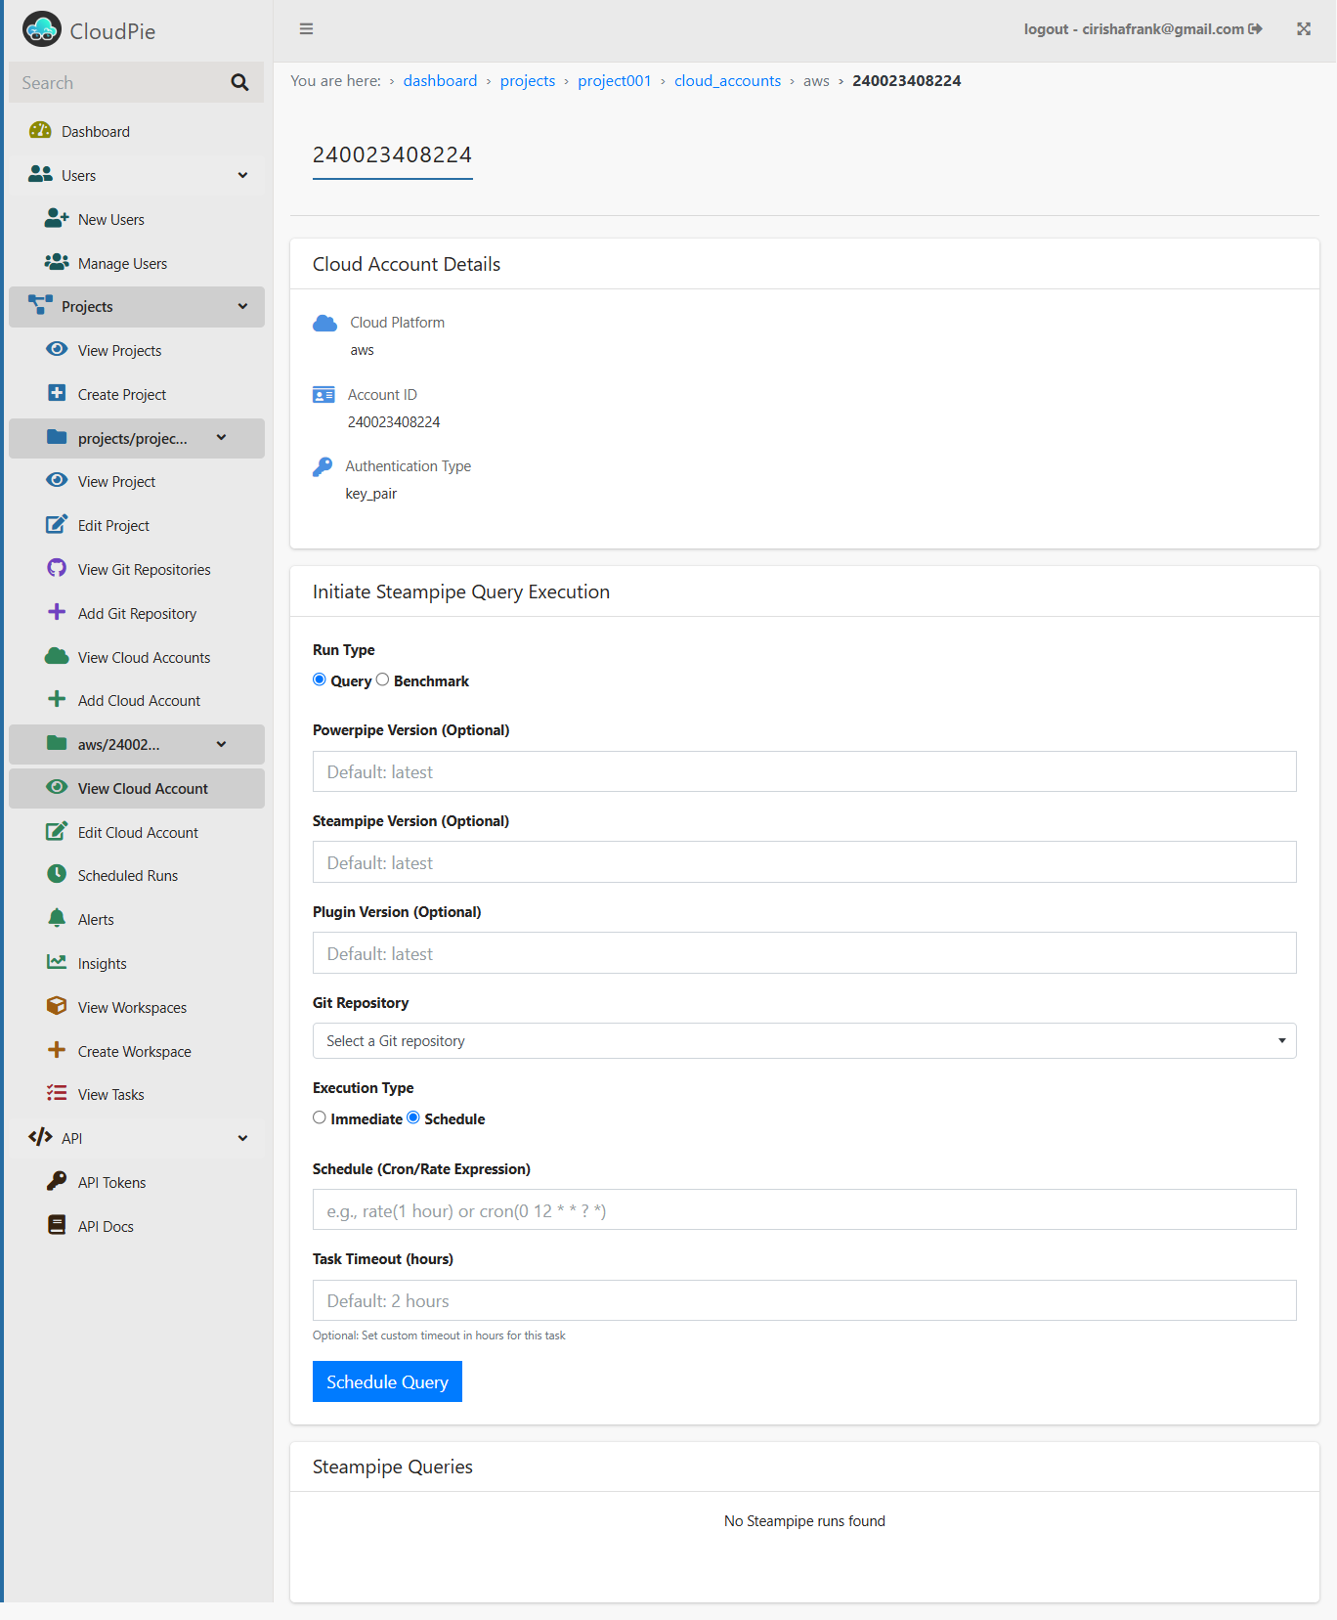Screen dimensions: 1337x1620
Task: Click the API Tokens key icon
Action: [x=57, y=1181]
